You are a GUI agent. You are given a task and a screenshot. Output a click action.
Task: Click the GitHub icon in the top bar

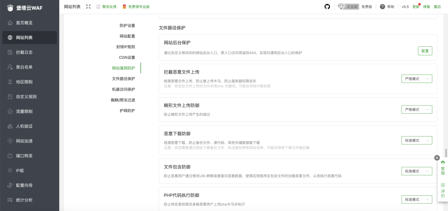point(327,7)
